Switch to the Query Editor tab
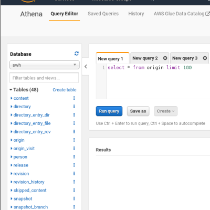The height and width of the screenshot is (210, 210). pyautogui.click(x=64, y=14)
